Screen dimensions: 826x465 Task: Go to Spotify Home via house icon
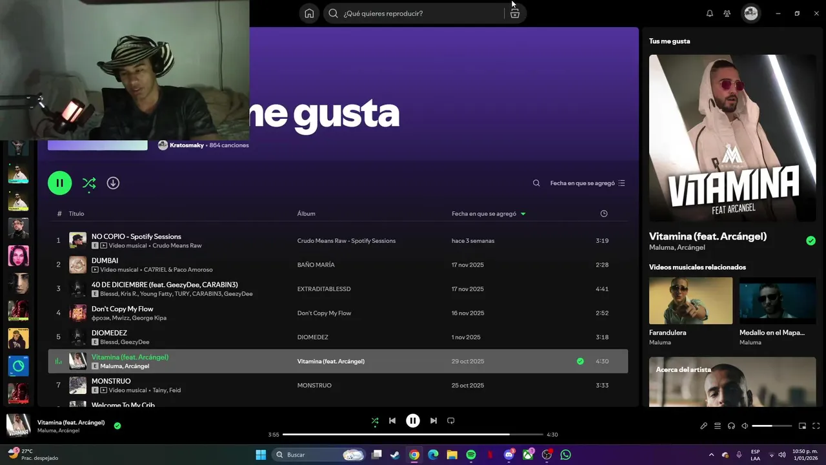click(x=309, y=13)
